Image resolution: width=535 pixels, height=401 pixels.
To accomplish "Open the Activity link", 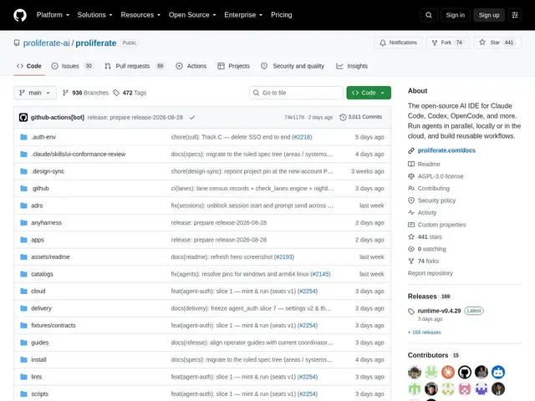I will click(427, 213).
